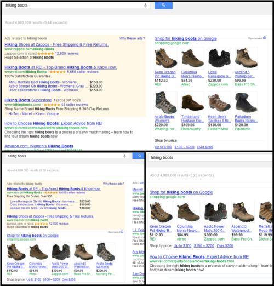Click the Columbia Men's Newton boot image in the bottom-right panel
The height and width of the screenshot is (286, 274).
pyautogui.click(x=189, y=213)
